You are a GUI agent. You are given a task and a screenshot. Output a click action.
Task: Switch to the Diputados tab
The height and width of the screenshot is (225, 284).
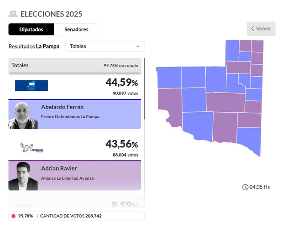click(31, 29)
